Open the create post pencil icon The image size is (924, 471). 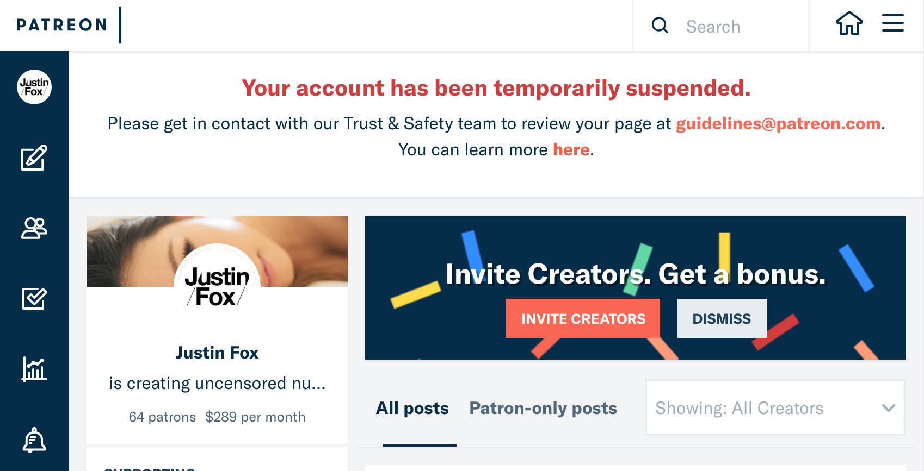click(x=34, y=158)
